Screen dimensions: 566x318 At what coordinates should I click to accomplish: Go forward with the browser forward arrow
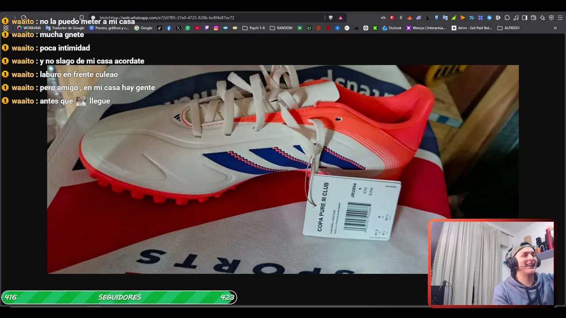point(14,18)
